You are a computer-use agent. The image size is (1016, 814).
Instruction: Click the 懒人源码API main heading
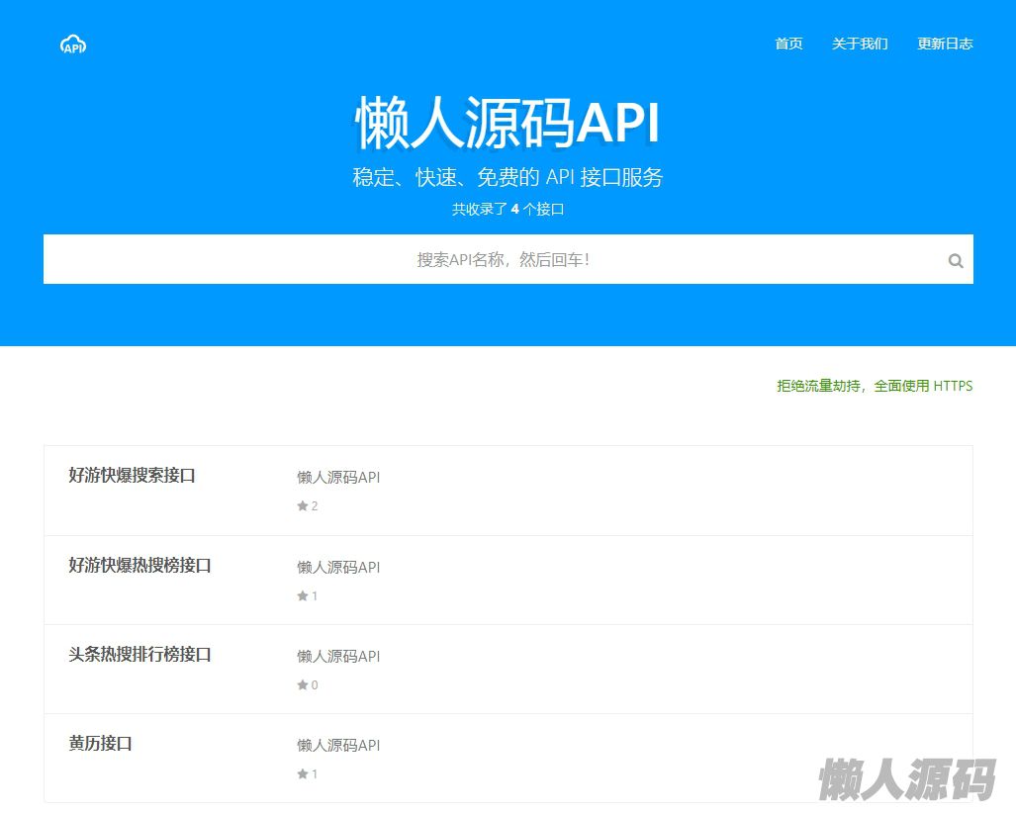(508, 124)
